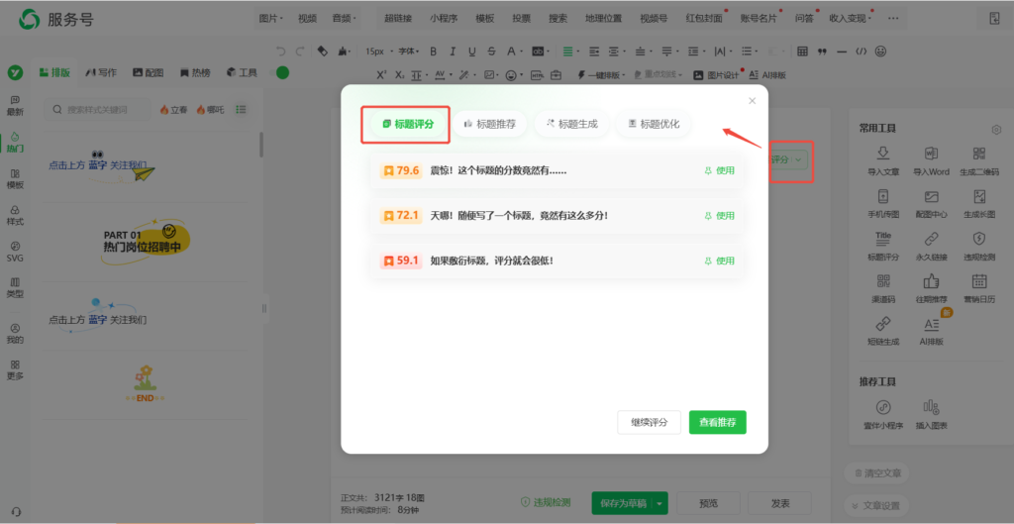Open the green text alignment dropdown

(x=570, y=52)
